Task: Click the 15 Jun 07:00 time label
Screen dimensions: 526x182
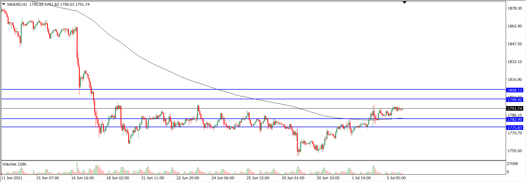Action: click(x=48, y=178)
